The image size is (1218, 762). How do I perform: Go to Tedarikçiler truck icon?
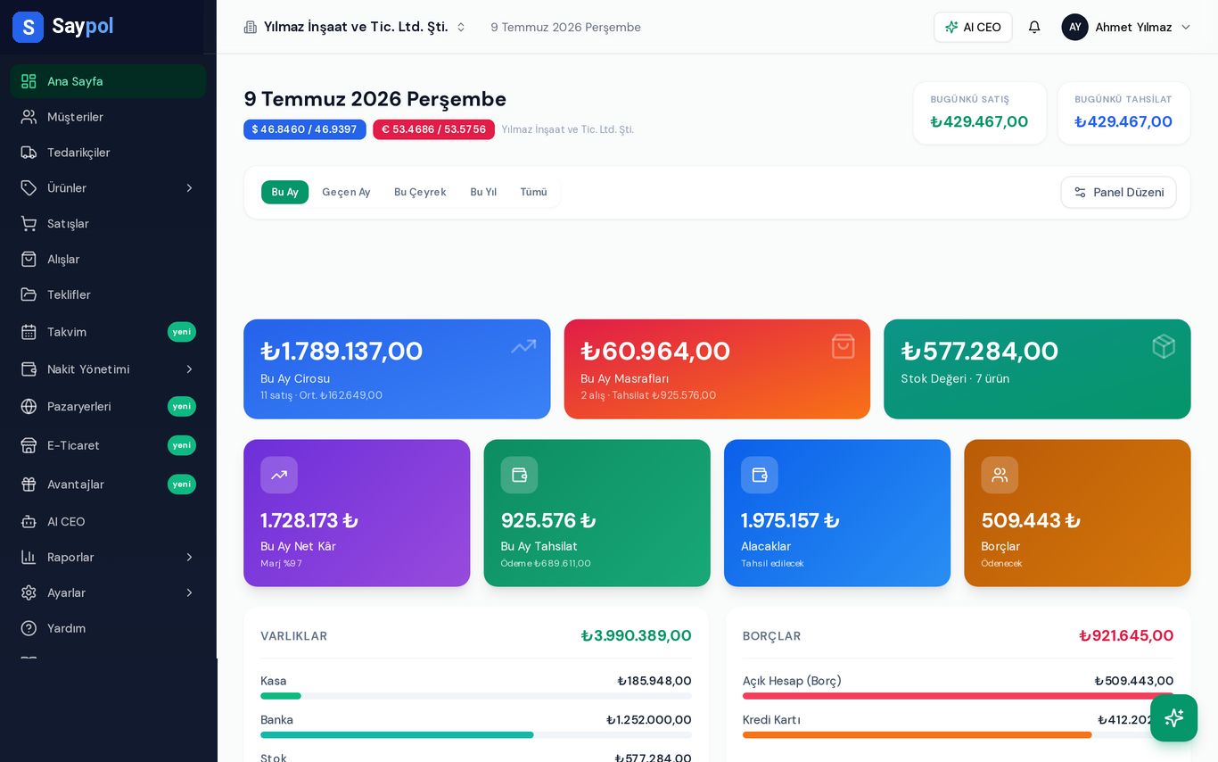click(29, 153)
